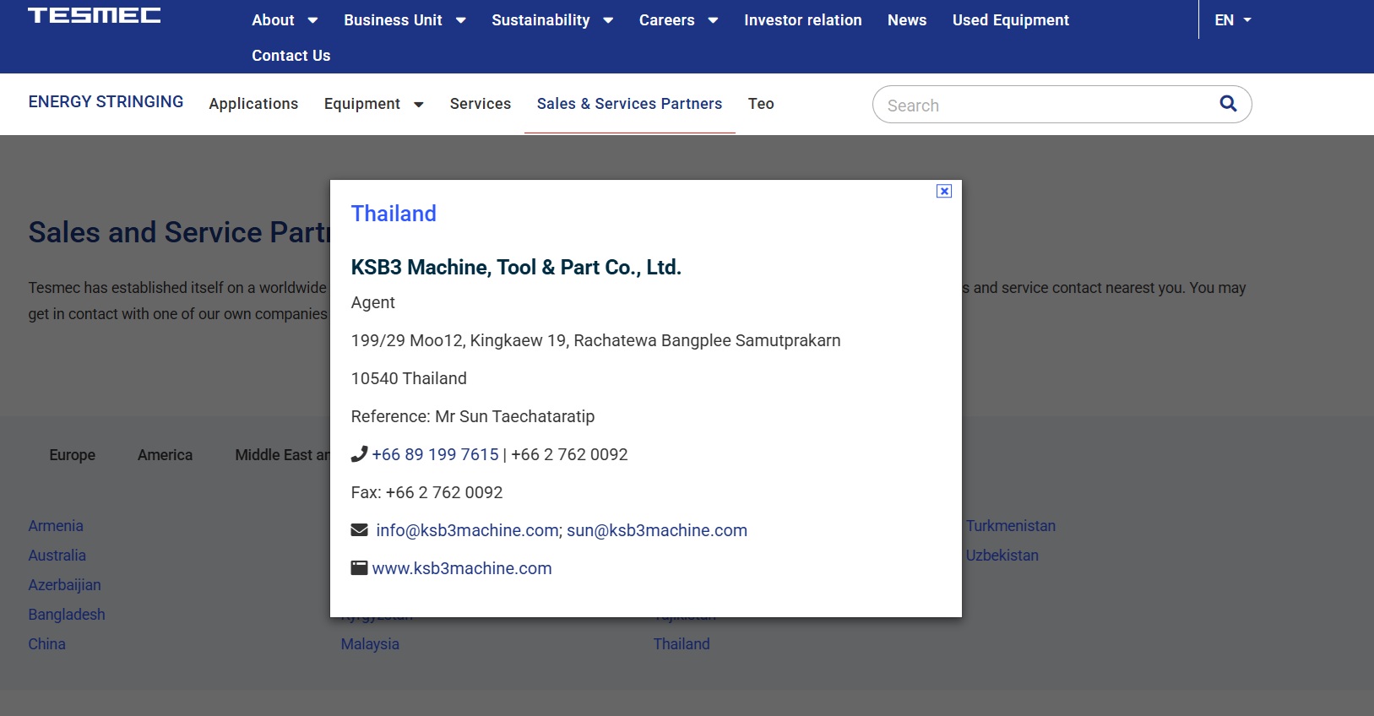Click the Tesmec logo
1374x716 pixels.
point(95,15)
